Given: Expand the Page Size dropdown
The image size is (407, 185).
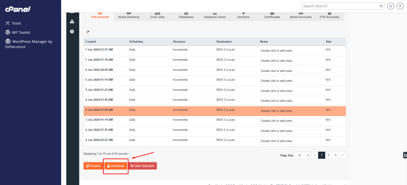Looking at the screenshot, I should pyautogui.click(x=302, y=155).
